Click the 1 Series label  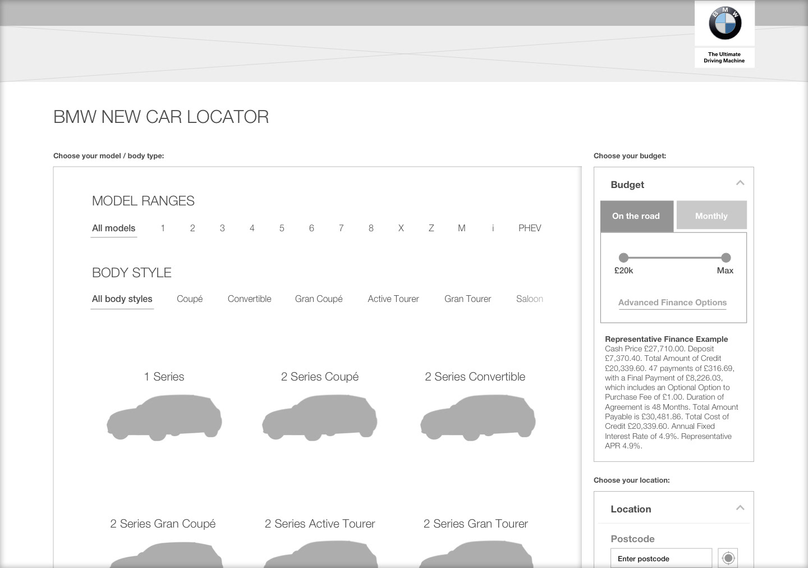pyautogui.click(x=164, y=377)
